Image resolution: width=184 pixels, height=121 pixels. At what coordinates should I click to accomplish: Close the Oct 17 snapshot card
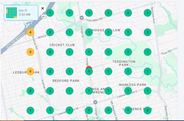click(43, 8)
